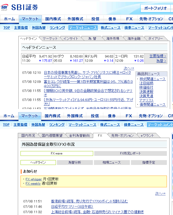Click the highlighted マーケットコメント link on the lower page
173x215 pixels.
pos(160,124)
